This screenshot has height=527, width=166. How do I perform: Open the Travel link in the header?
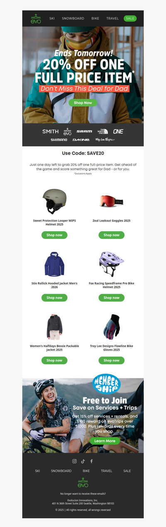pos(112,19)
